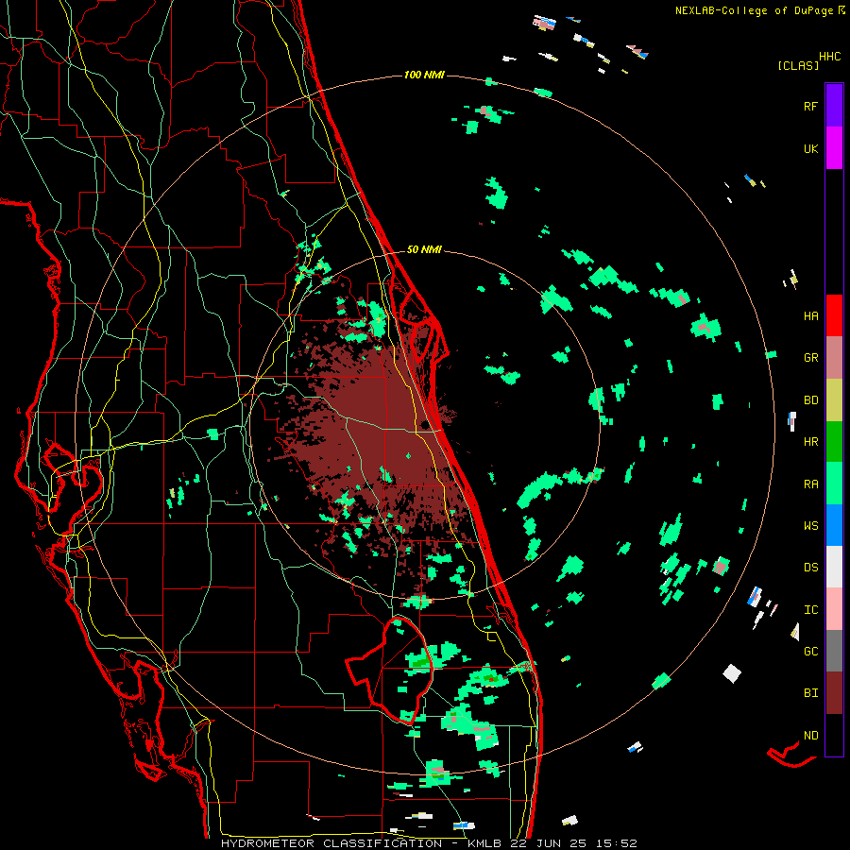Click the 100 NMI range ring label
The width and height of the screenshot is (850, 850).
coord(424,75)
